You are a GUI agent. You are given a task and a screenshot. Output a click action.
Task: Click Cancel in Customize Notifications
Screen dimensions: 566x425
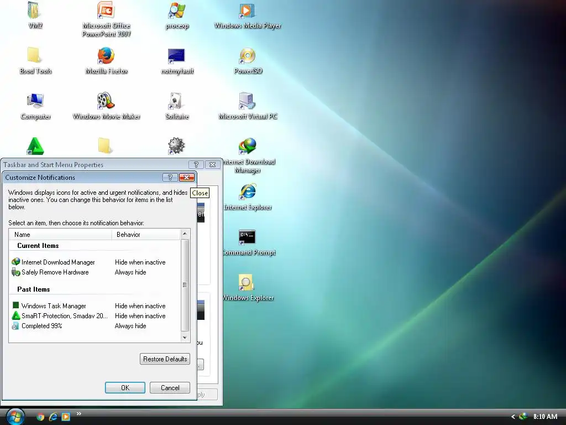click(170, 388)
